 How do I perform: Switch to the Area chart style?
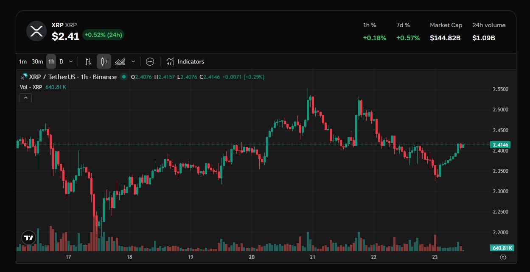(120, 61)
